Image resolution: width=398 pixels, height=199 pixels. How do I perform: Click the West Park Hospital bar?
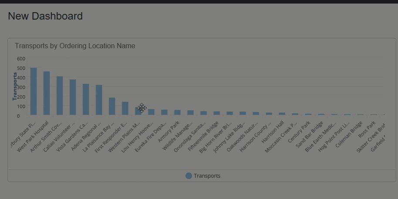coord(47,93)
